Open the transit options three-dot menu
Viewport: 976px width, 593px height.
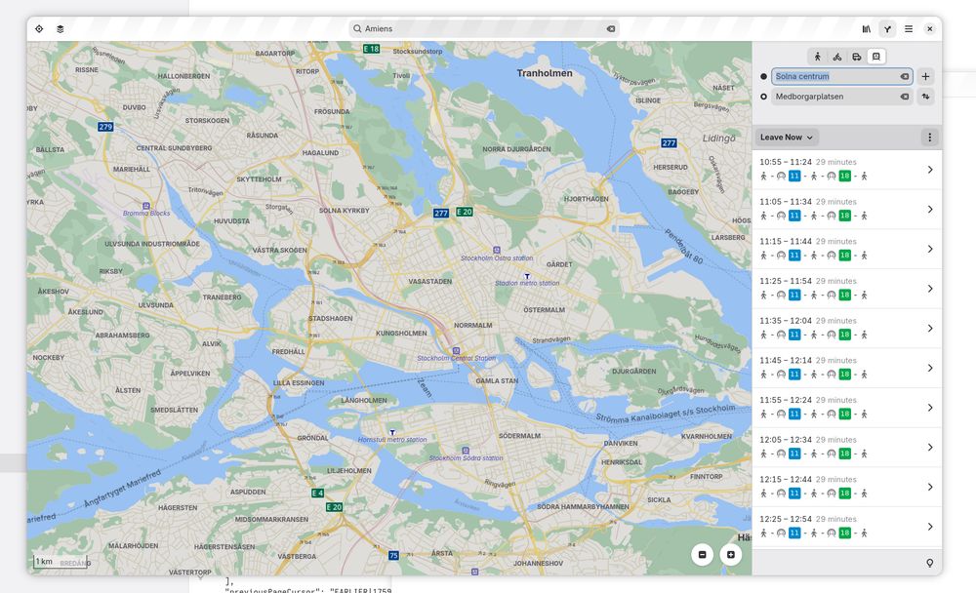[x=929, y=137]
